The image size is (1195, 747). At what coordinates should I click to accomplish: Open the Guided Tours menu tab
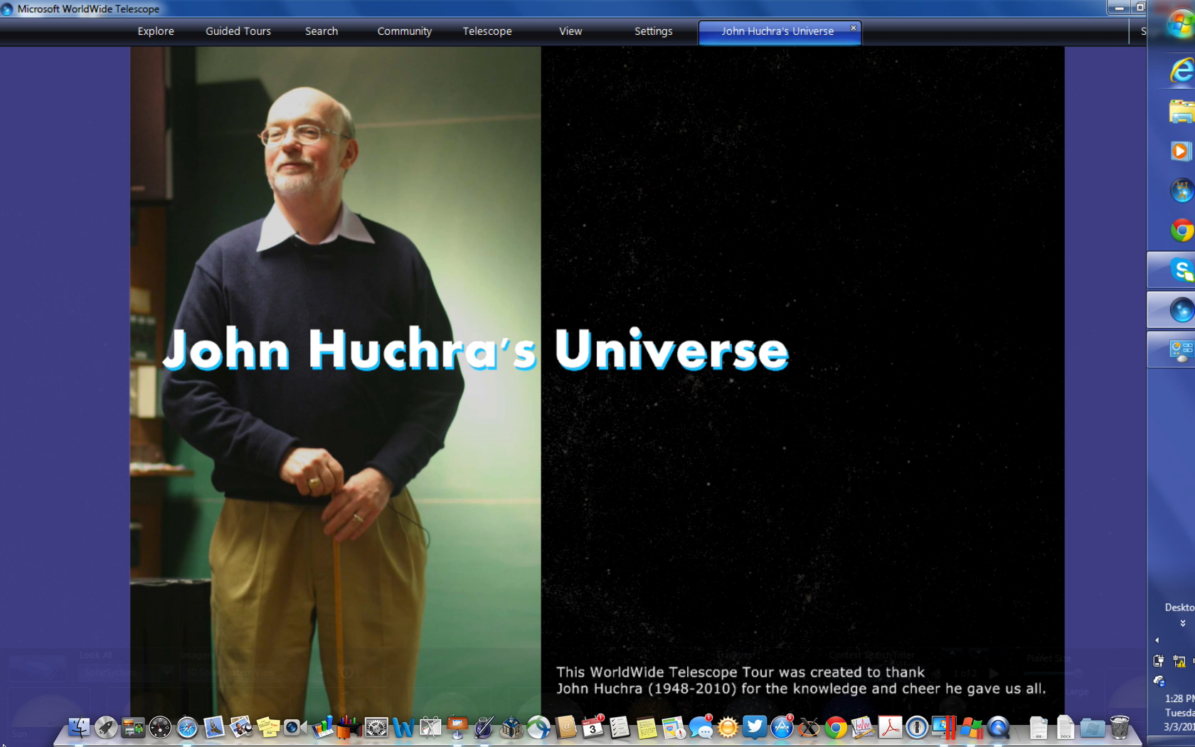click(238, 31)
